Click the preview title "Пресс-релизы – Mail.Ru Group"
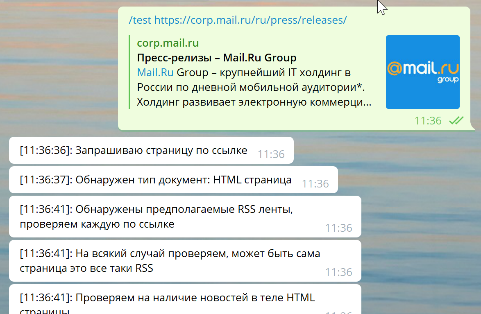Screen dimensions: 481x314 [217, 58]
